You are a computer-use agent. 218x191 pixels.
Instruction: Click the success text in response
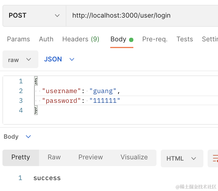47,178
